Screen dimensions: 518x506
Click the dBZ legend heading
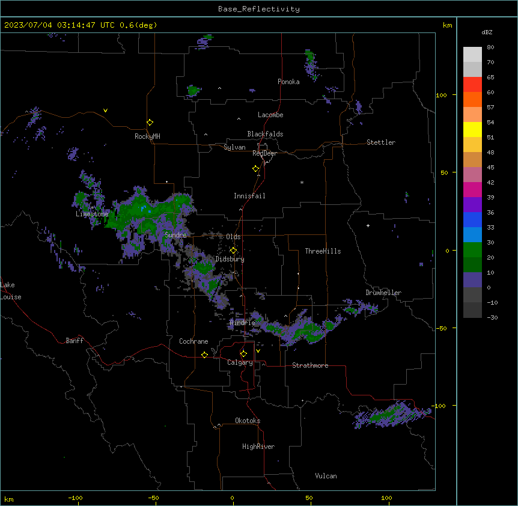(487, 32)
